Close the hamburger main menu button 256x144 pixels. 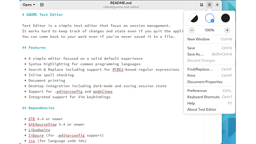[x=209, y=5]
